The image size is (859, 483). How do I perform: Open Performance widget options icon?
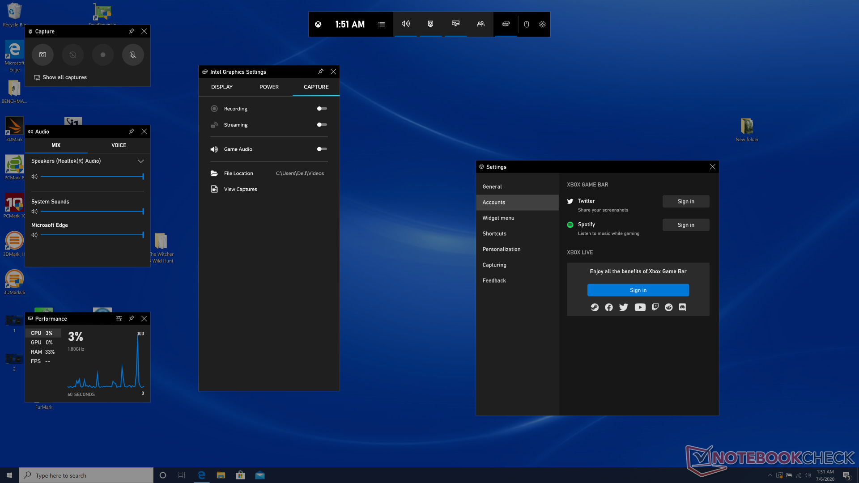[x=119, y=318]
